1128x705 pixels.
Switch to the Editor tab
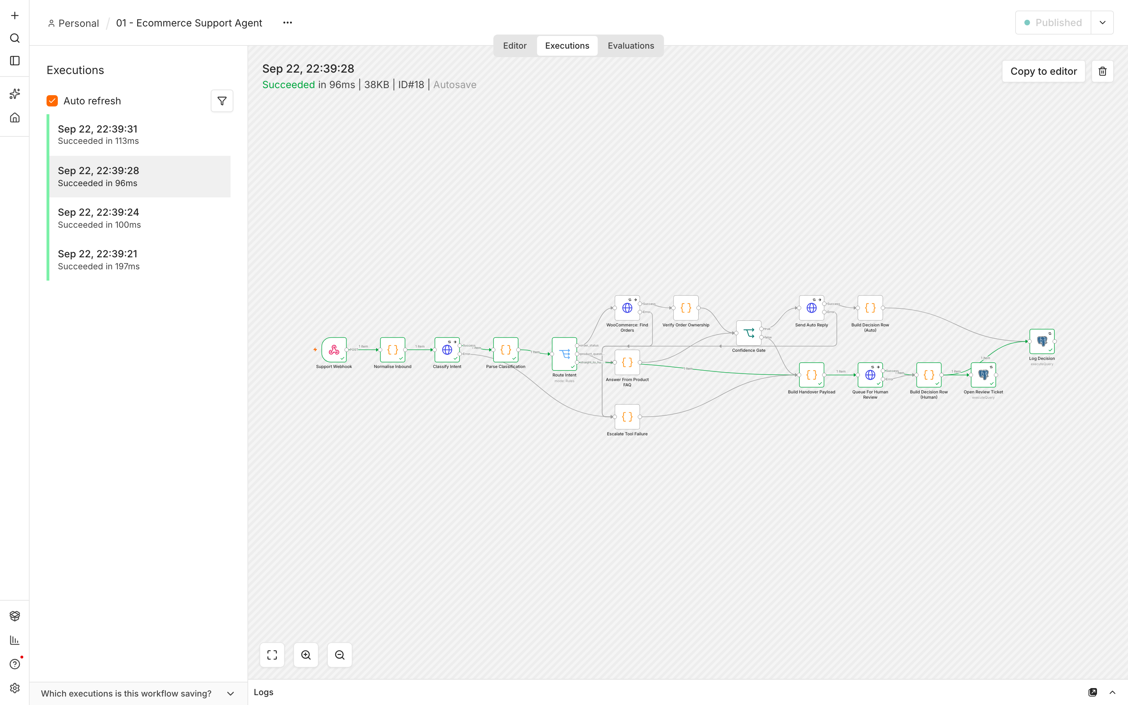515,46
